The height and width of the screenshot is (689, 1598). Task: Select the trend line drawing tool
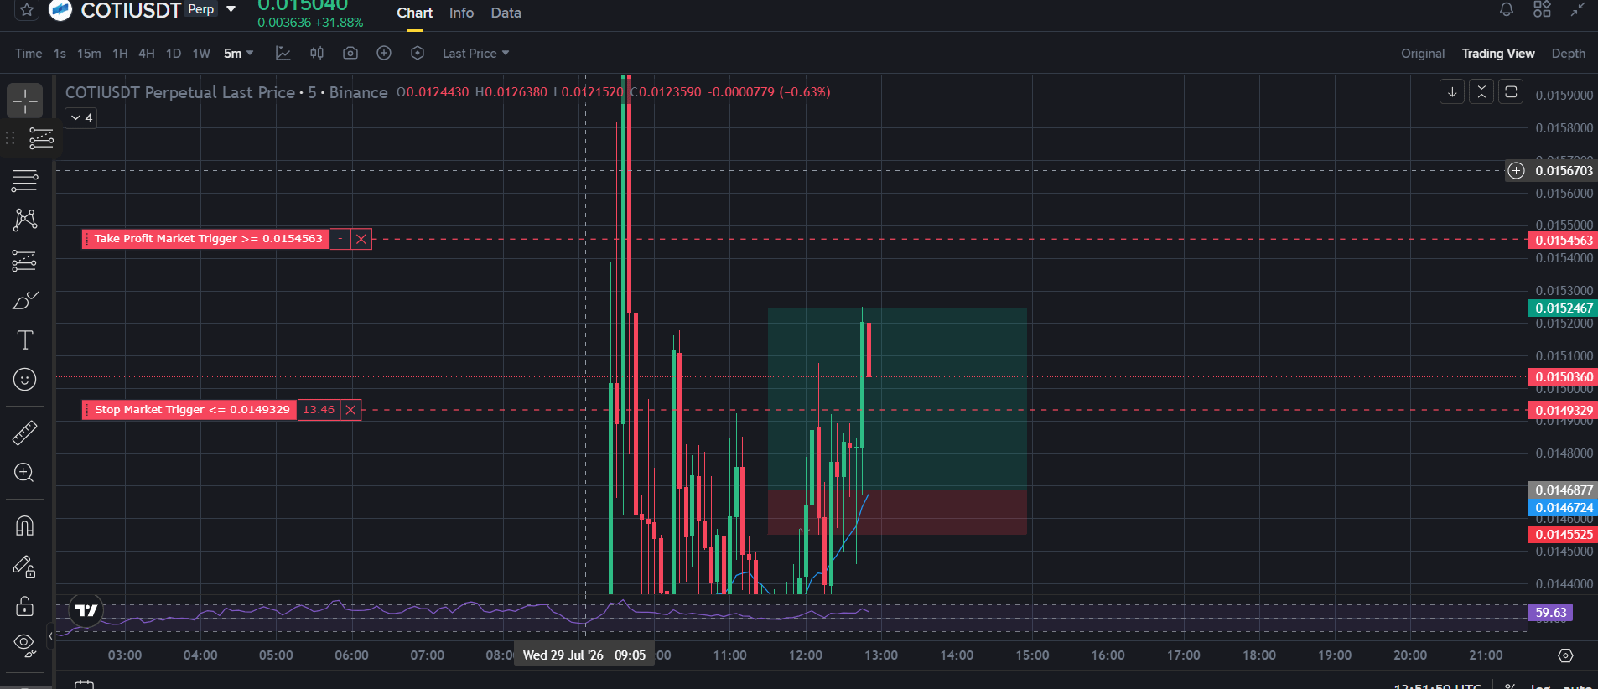(41, 138)
